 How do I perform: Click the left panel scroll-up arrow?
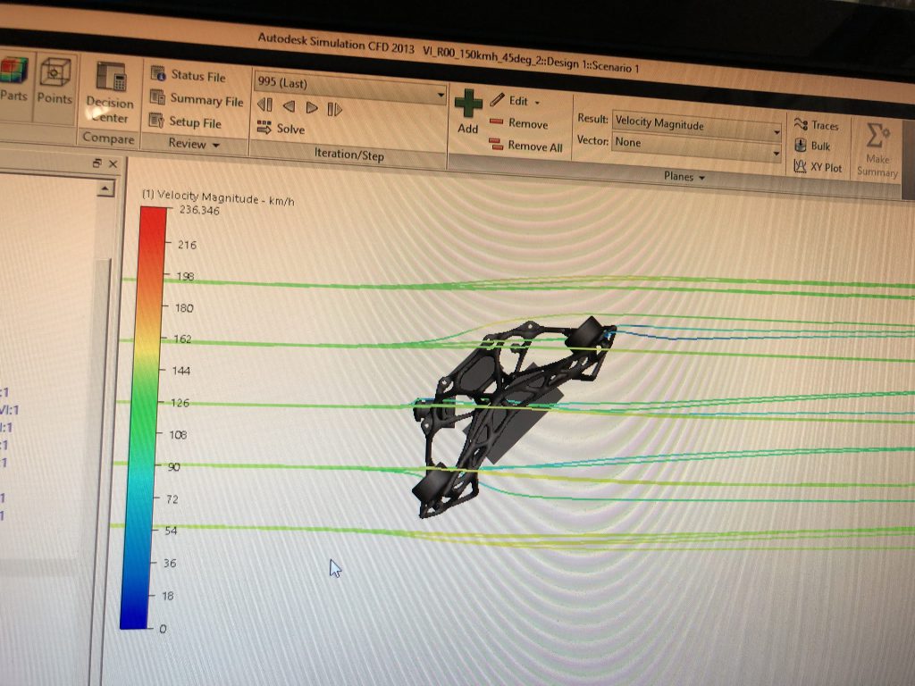coord(105,188)
